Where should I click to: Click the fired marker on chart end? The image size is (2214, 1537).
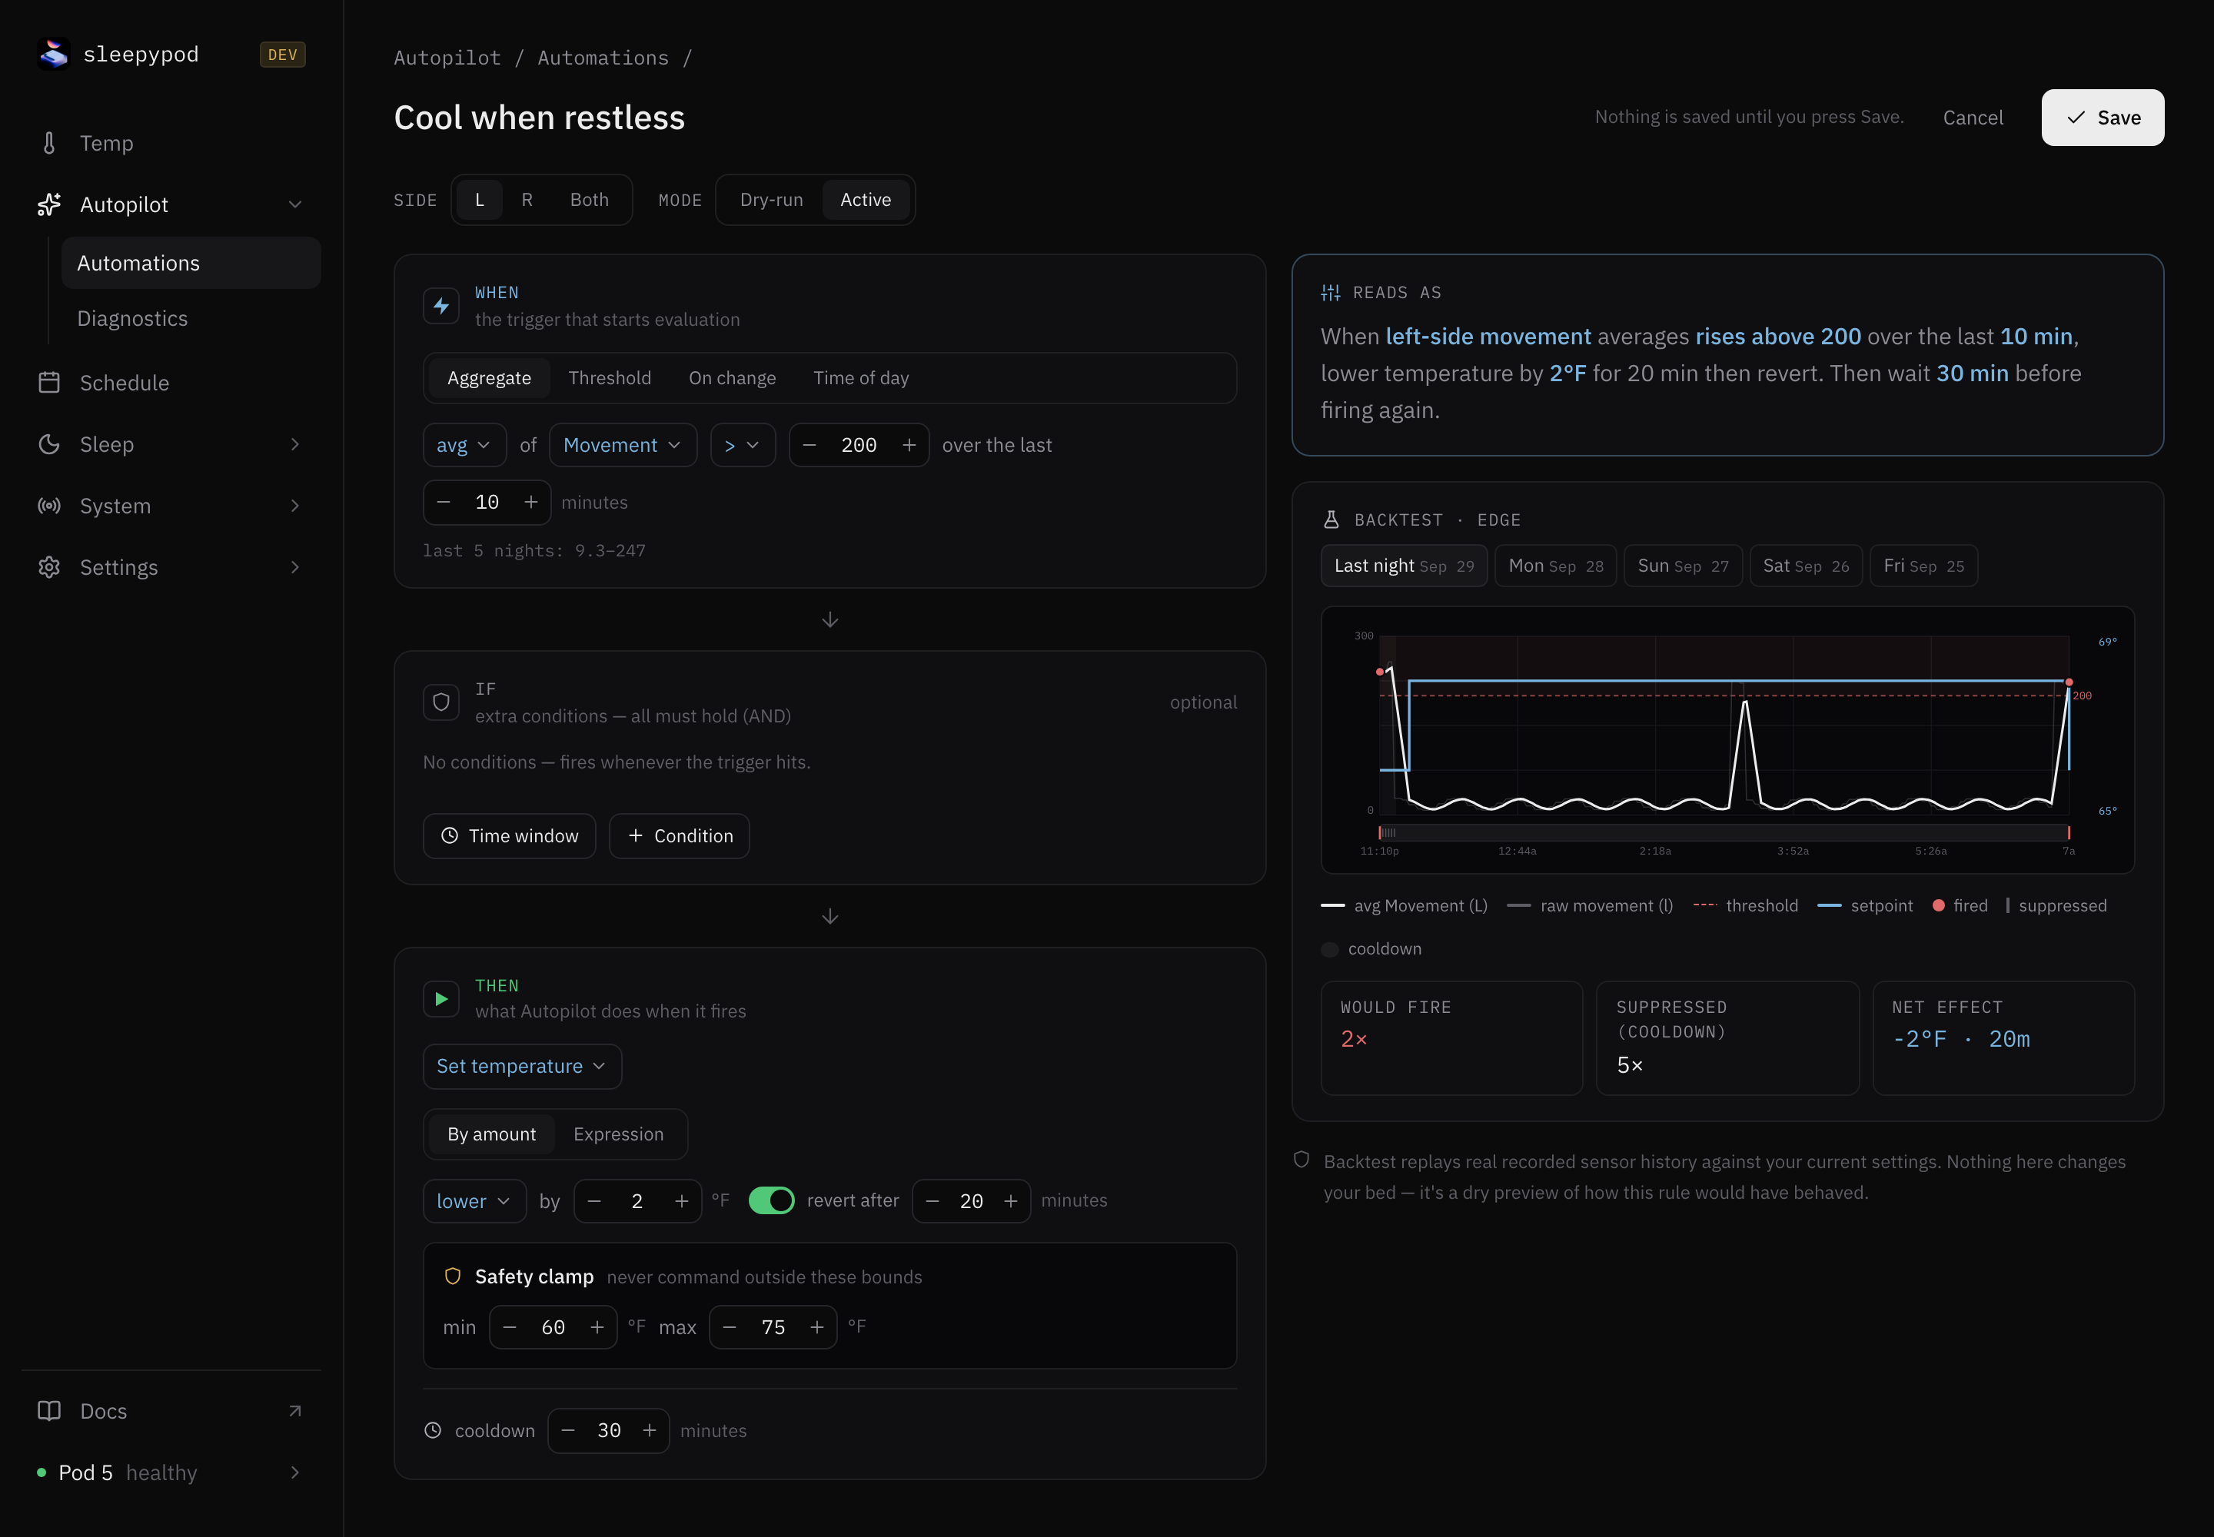2069,682
